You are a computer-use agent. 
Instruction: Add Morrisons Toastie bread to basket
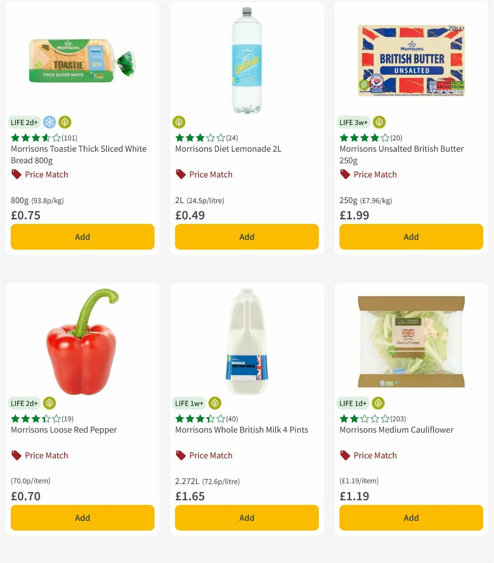click(82, 237)
